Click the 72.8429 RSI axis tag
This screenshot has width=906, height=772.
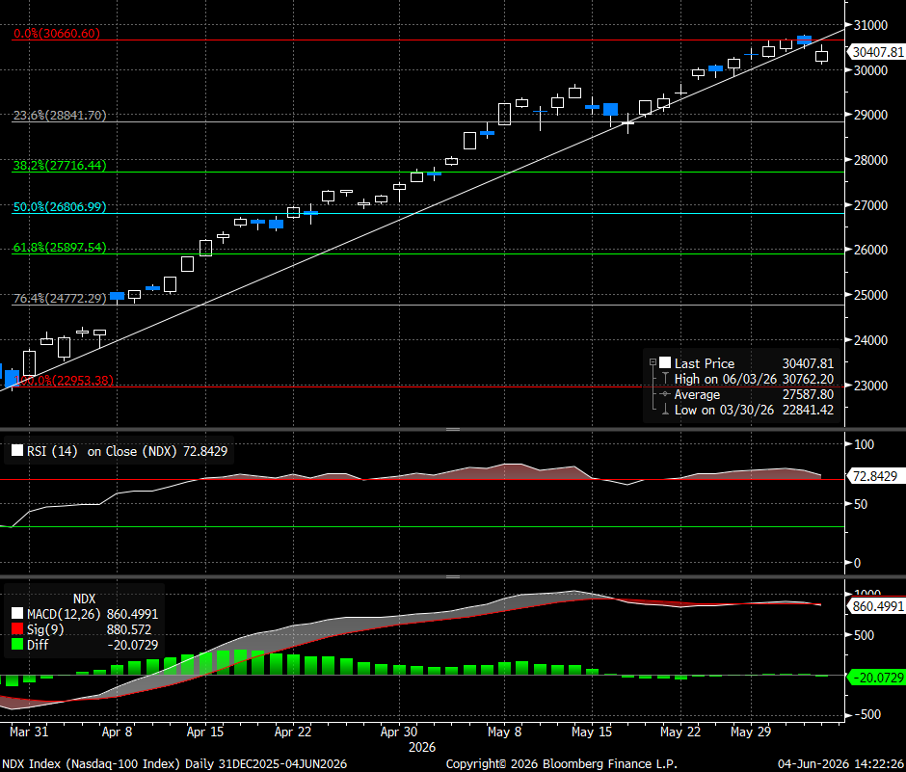tap(875, 476)
